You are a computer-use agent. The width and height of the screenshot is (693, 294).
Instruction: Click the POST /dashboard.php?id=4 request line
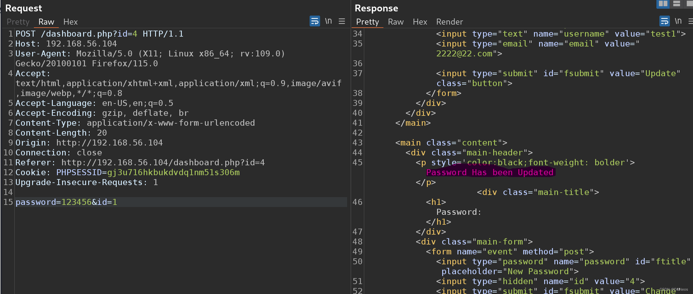pyautogui.click(x=99, y=34)
